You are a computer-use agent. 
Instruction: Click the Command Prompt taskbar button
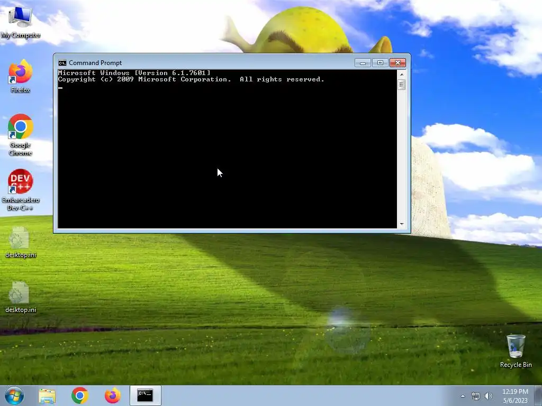coord(145,395)
